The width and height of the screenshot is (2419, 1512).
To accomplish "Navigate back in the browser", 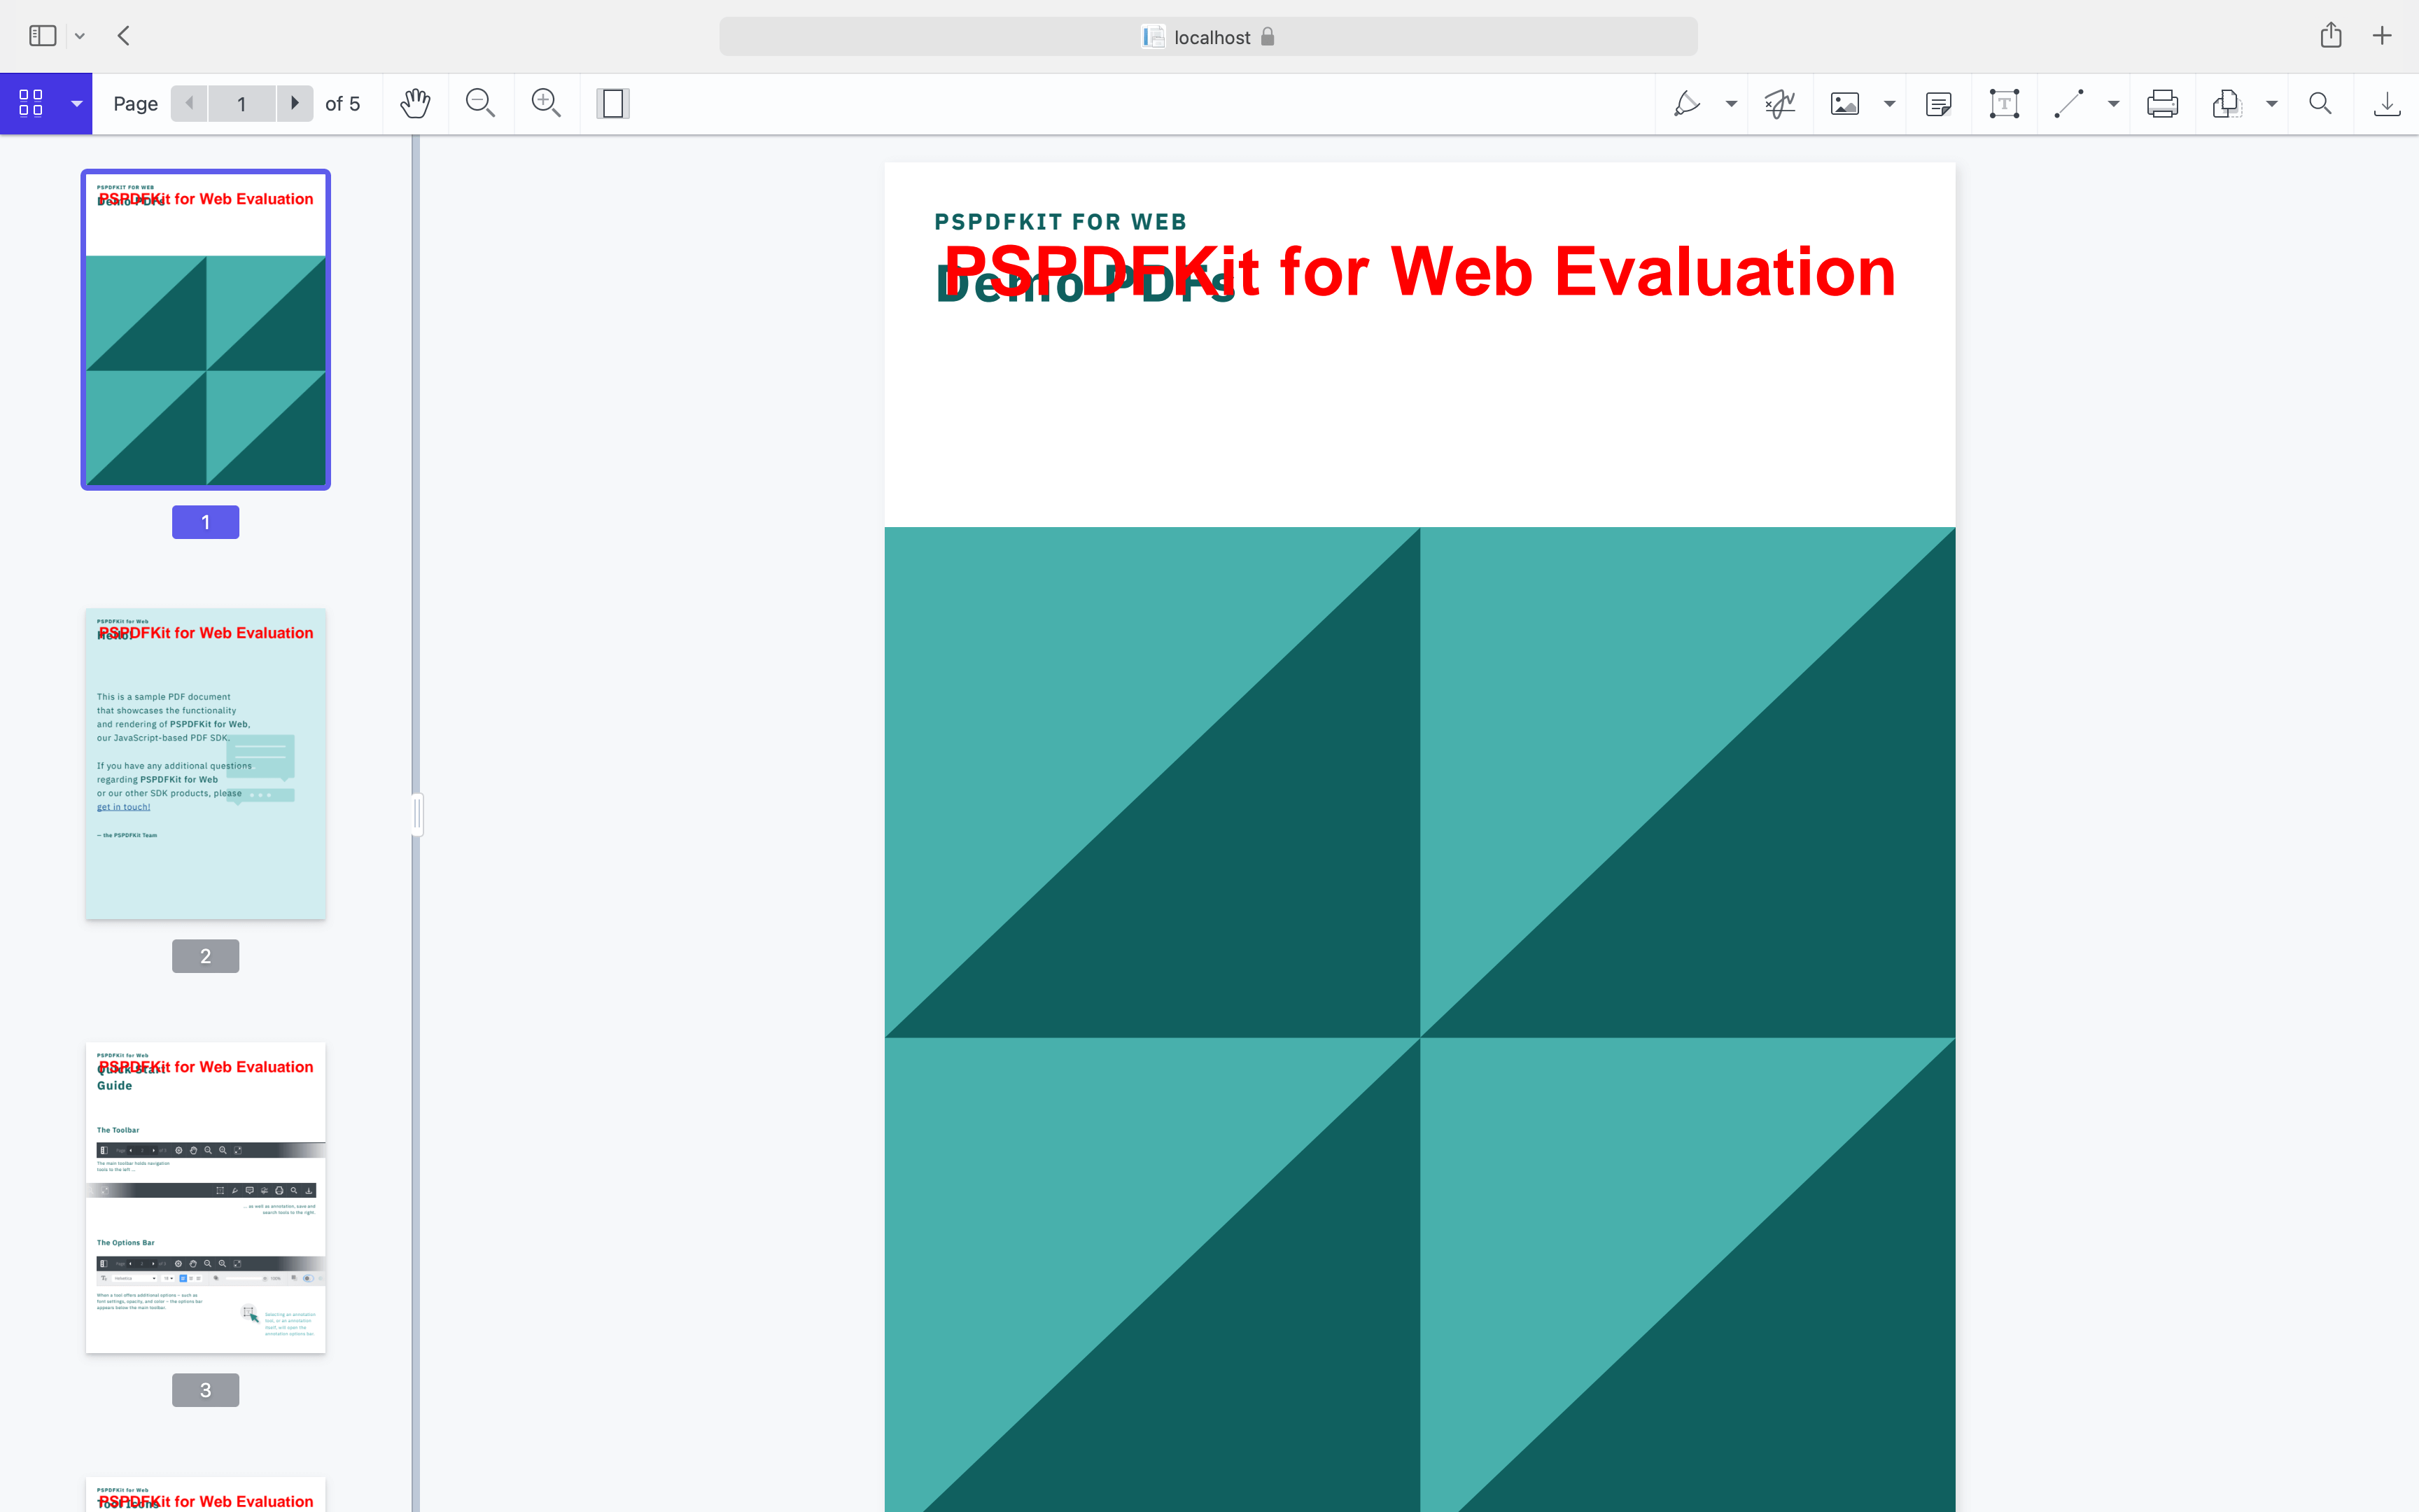I will pos(123,36).
